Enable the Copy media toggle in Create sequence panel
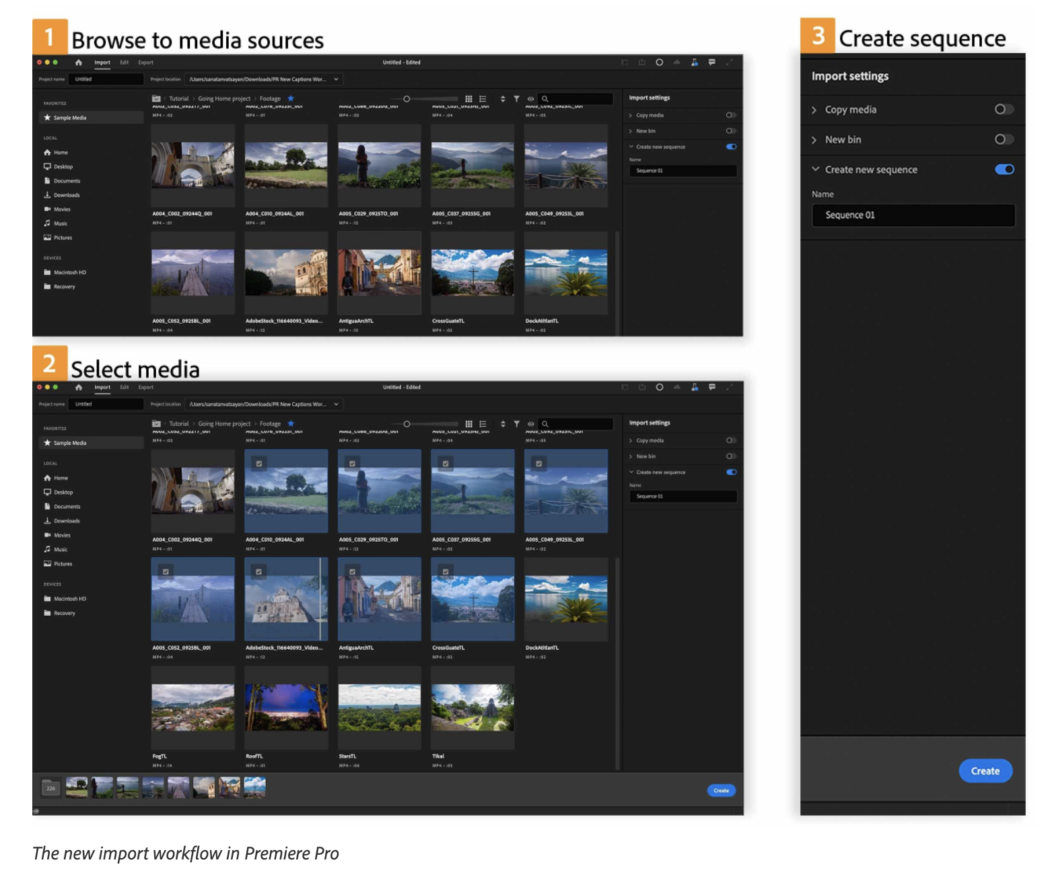 [x=1004, y=110]
